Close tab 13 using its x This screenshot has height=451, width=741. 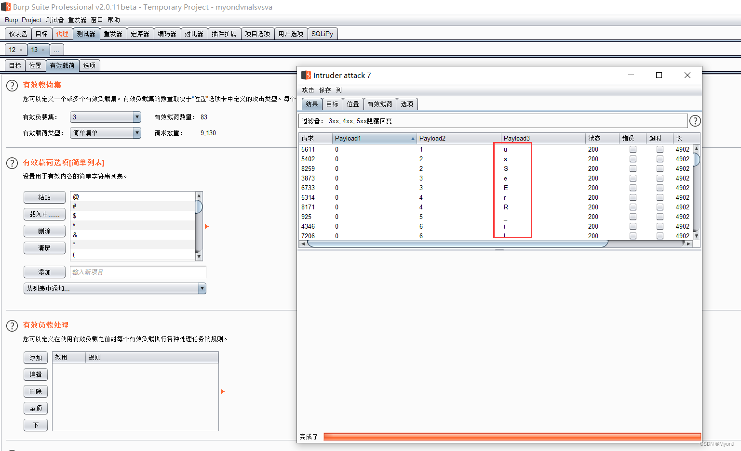tap(43, 50)
